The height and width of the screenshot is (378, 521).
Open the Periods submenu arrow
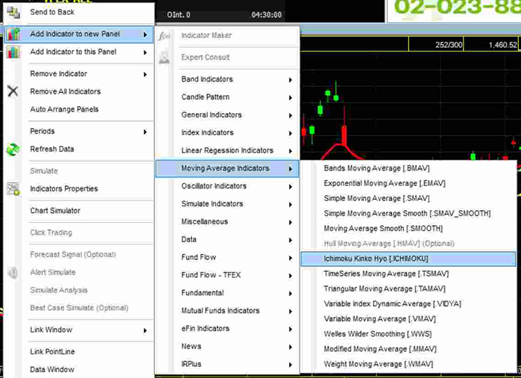[x=145, y=132]
